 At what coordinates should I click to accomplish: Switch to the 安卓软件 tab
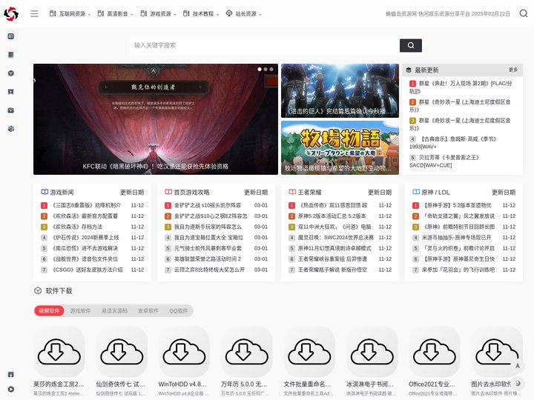tap(148, 311)
